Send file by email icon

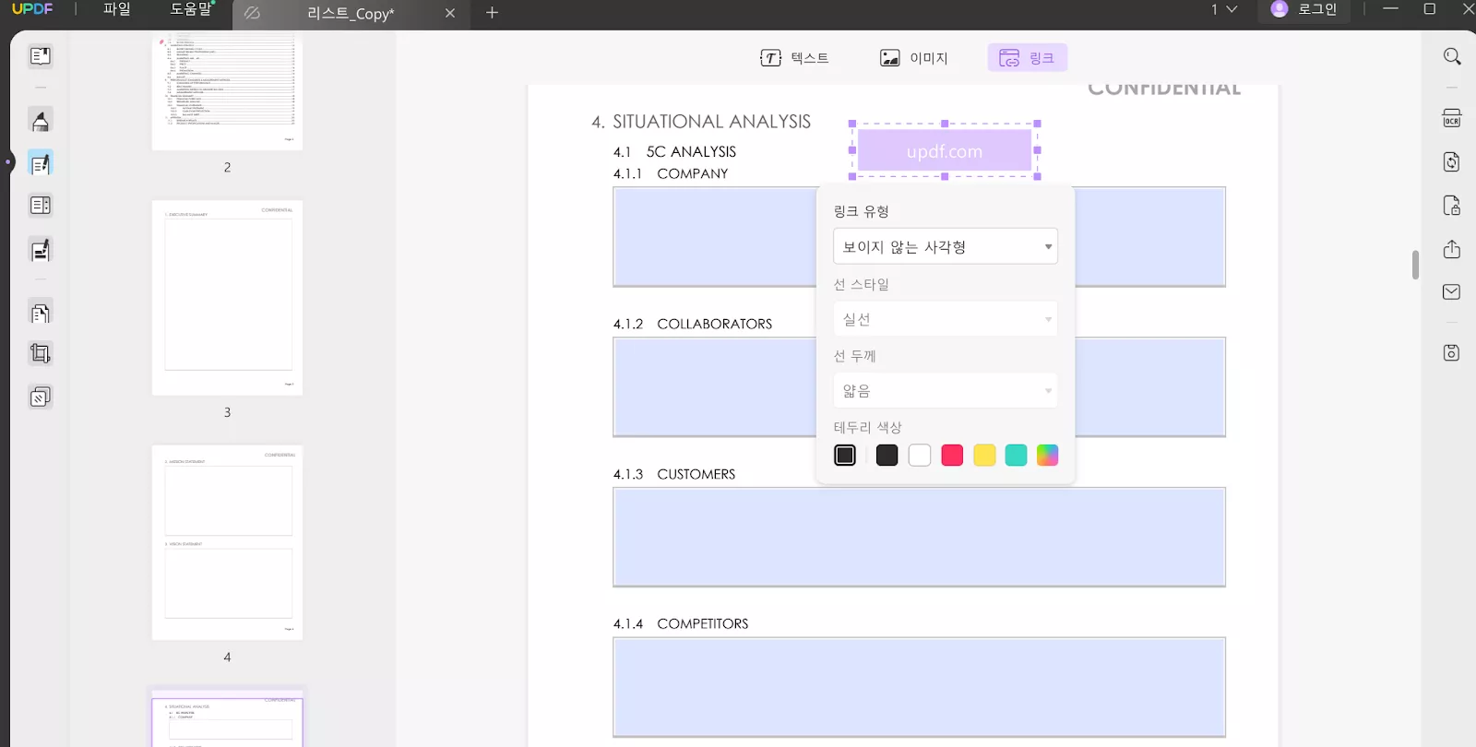coord(1452,292)
